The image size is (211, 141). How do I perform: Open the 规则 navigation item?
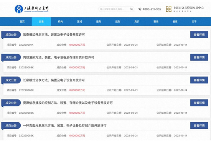(x=118, y=22)
